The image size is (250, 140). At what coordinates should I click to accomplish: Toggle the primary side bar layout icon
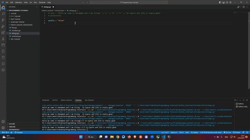tap(220, 2)
